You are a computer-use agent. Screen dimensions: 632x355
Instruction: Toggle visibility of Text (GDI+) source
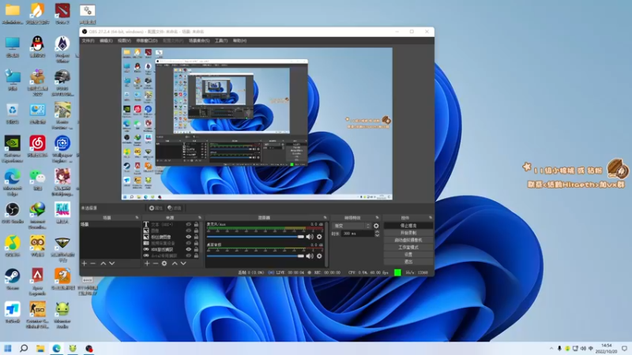(x=188, y=225)
